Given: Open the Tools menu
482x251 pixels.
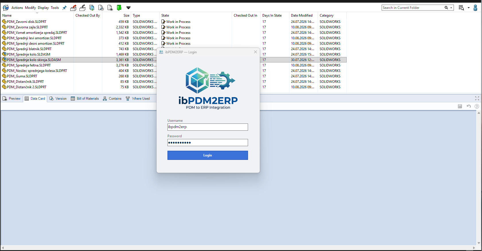Looking at the screenshot, I should point(55,8).
